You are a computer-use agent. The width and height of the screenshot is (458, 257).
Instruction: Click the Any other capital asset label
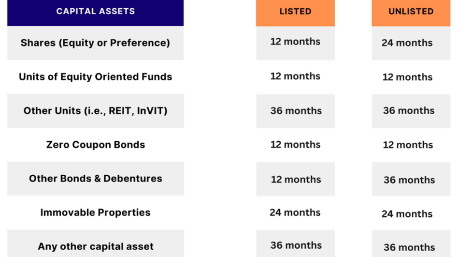pos(95,246)
